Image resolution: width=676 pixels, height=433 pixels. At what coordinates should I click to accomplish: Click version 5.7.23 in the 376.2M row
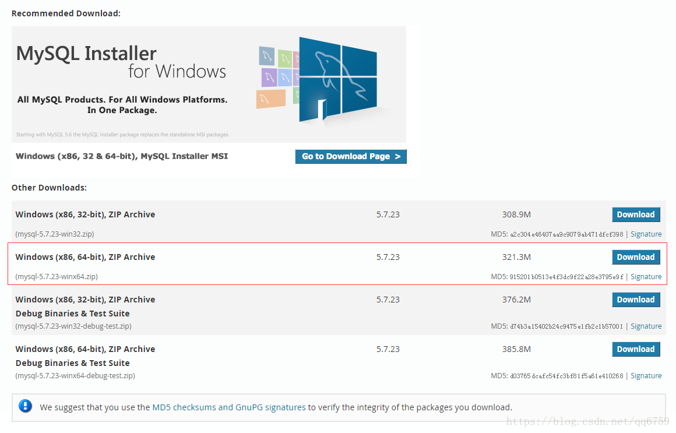388,300
